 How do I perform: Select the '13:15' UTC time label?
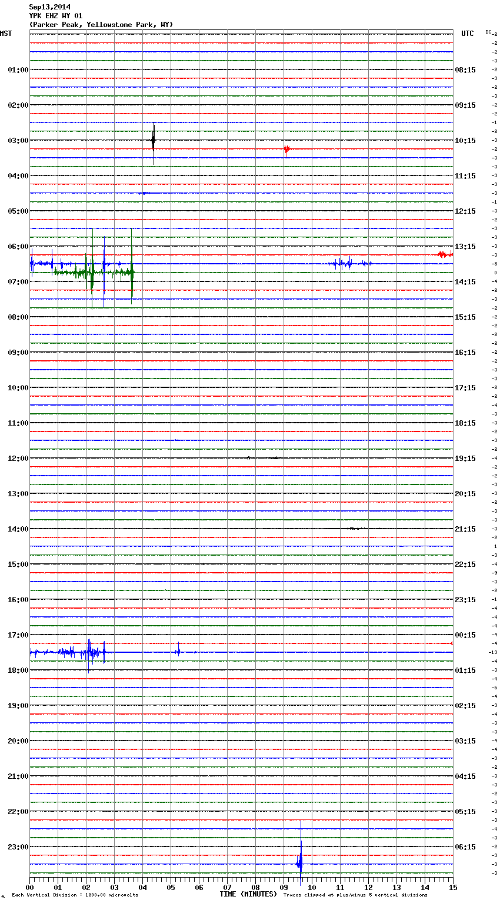(465, 247)
